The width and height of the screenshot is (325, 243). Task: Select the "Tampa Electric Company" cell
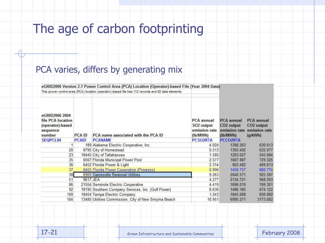(114, 195)
